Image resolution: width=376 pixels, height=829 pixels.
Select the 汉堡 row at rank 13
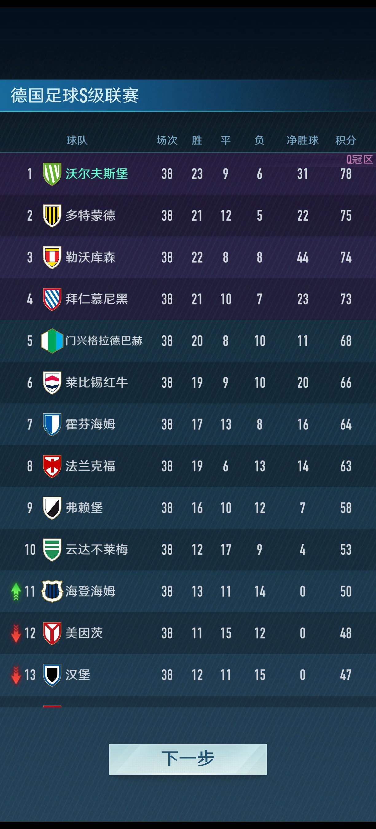(188, 675)
